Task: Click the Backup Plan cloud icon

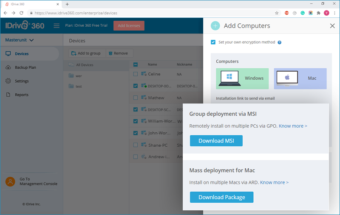Action: point(8,67)
